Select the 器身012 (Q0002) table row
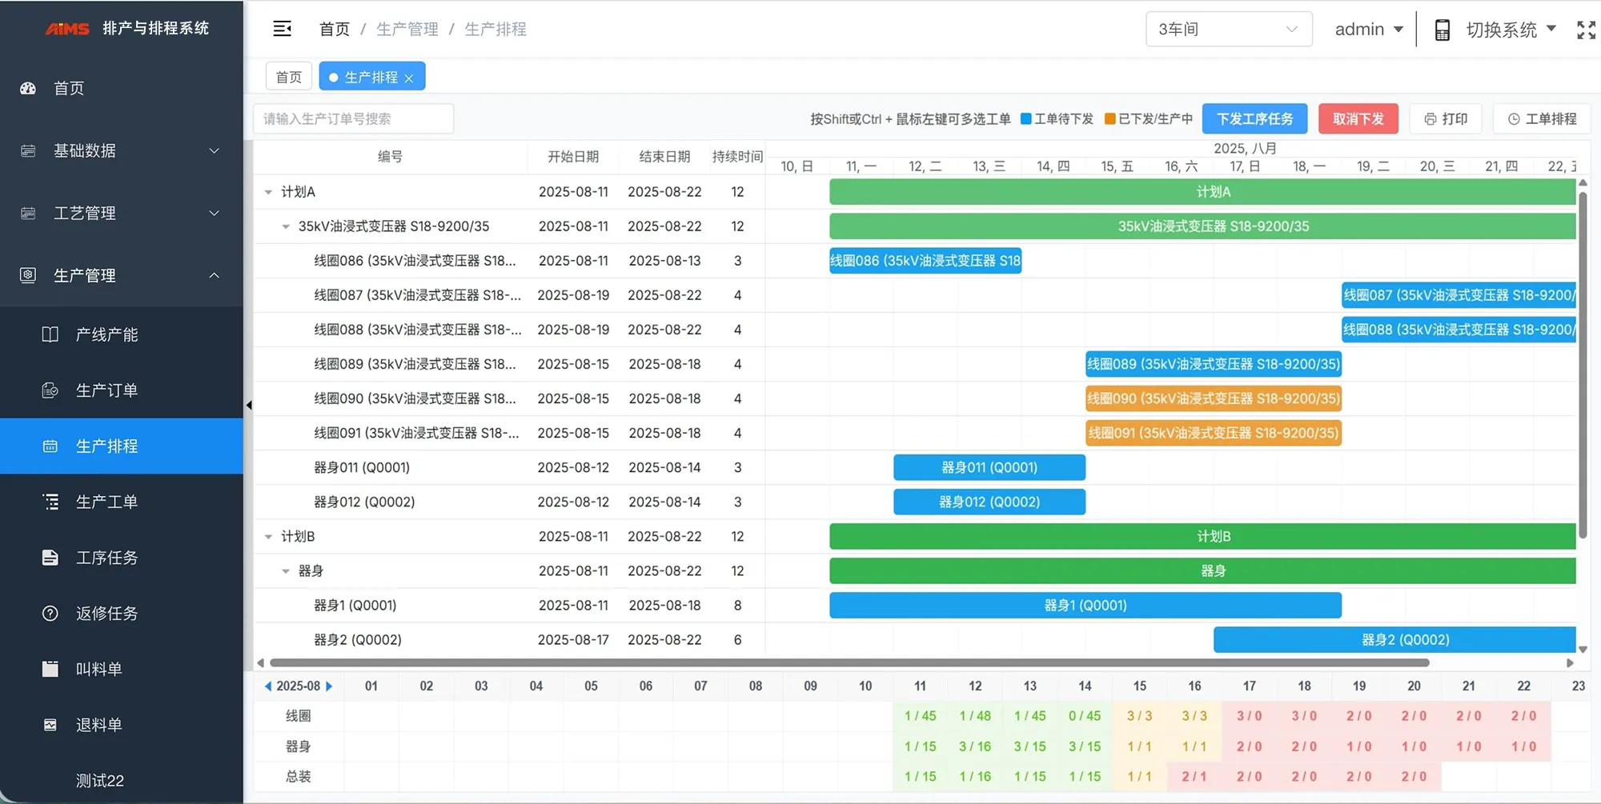The image size is (1601, 804). point(509,502)
